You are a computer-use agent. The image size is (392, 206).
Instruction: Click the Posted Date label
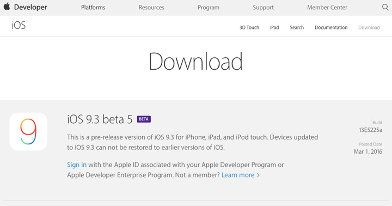coord(371,144)
